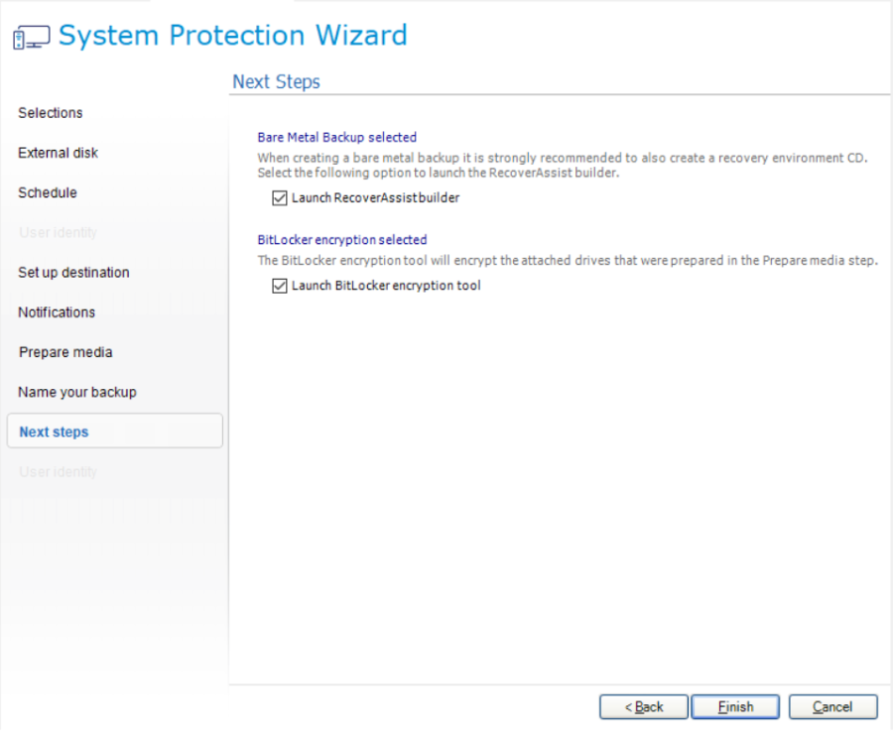Click the Next Steps page heading
The width and height of the screenshot is (893, 744).
coord(276,82)
